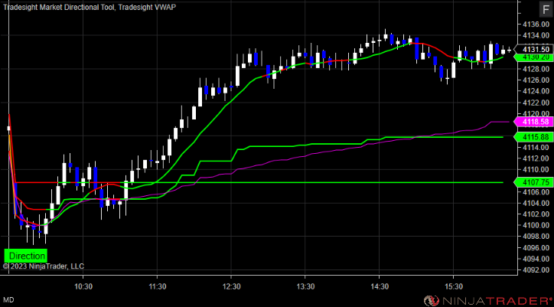
Task: Click the 4094.00 price axis label
Action: point(536,259)
